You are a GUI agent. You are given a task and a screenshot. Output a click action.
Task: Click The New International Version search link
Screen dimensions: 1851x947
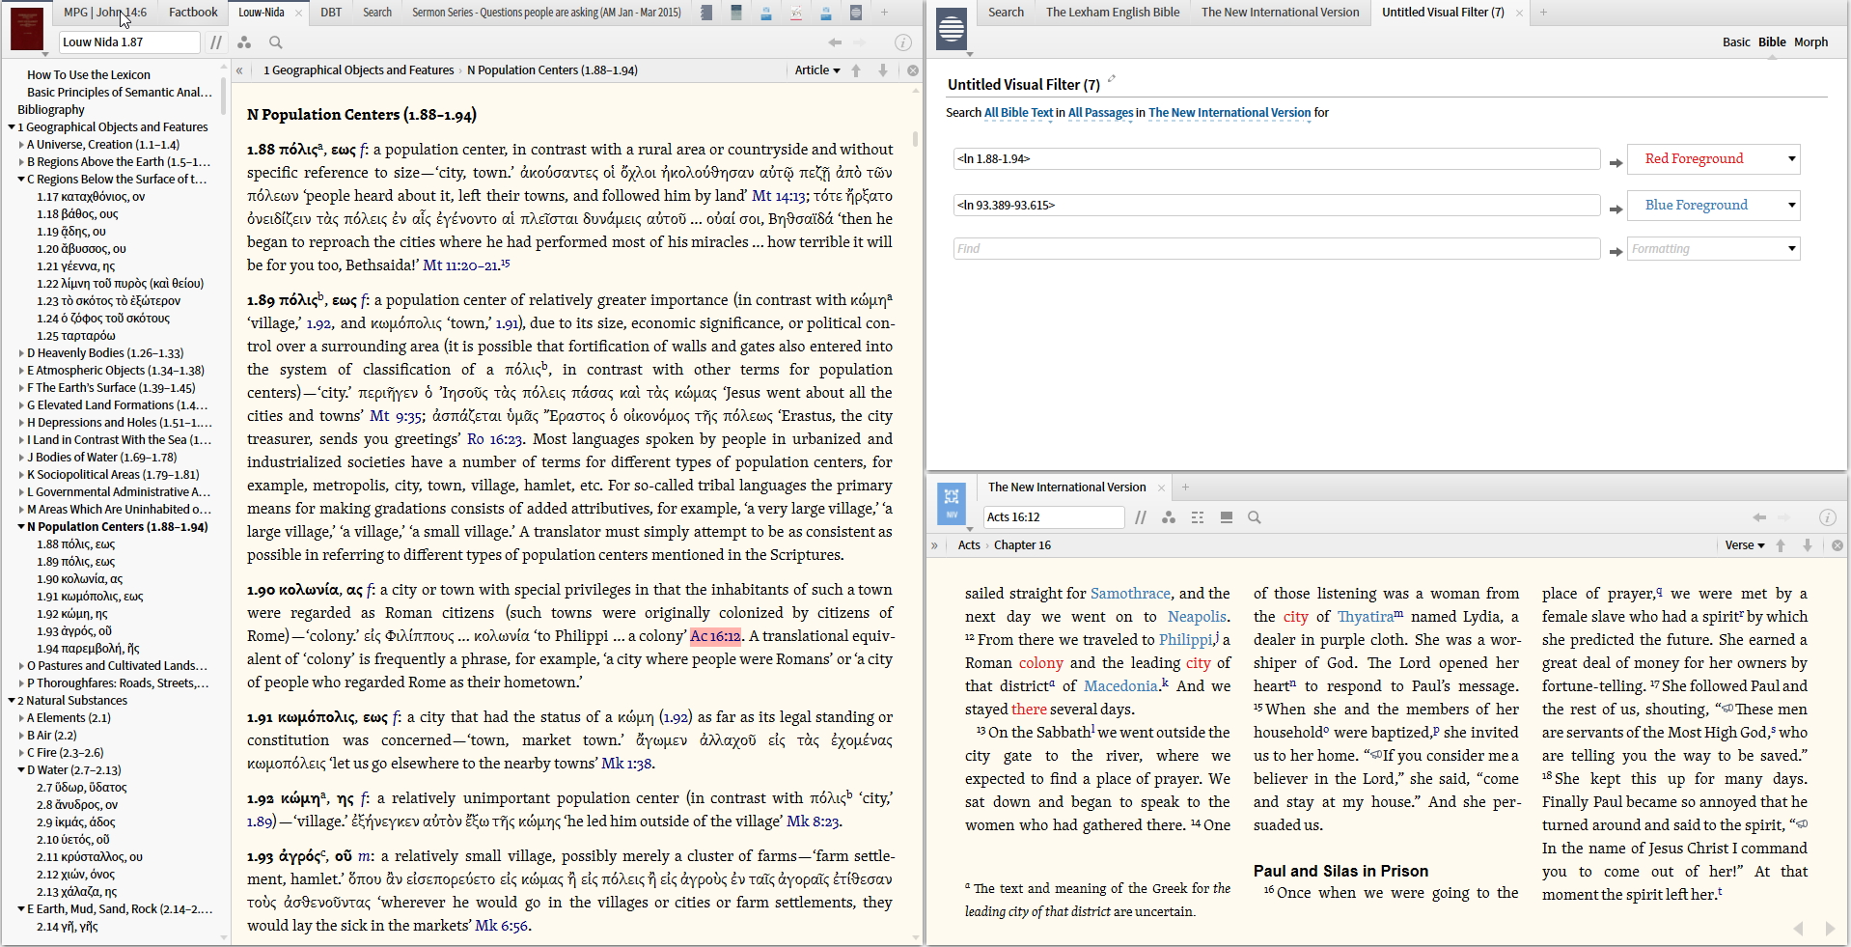click(1229, 113)
